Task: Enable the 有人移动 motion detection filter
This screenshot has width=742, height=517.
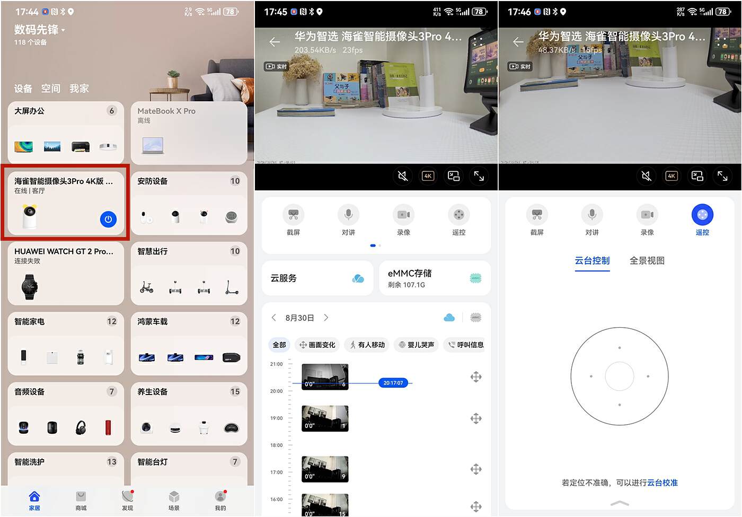Action: tap(366, 345)
